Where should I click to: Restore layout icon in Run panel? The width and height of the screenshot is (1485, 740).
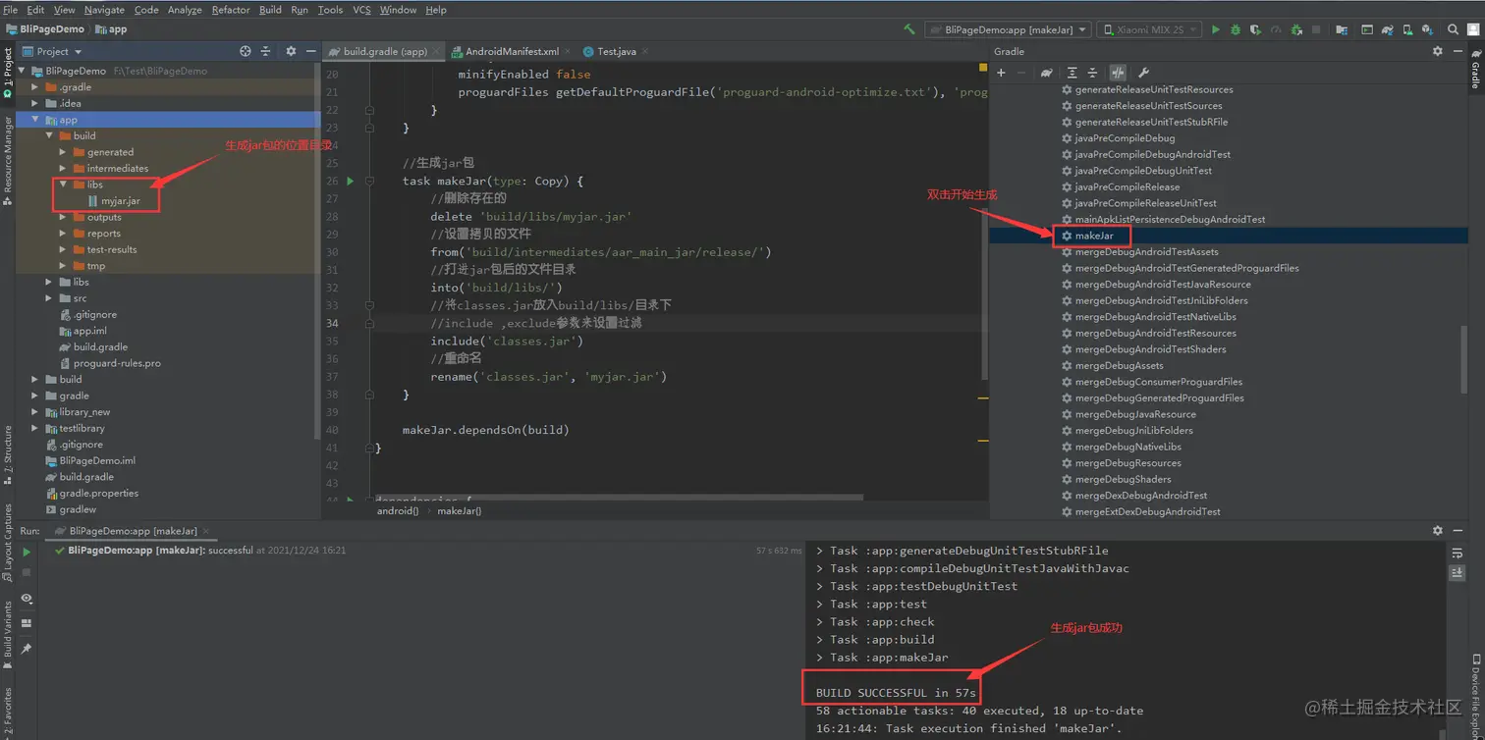coord(27,623)
